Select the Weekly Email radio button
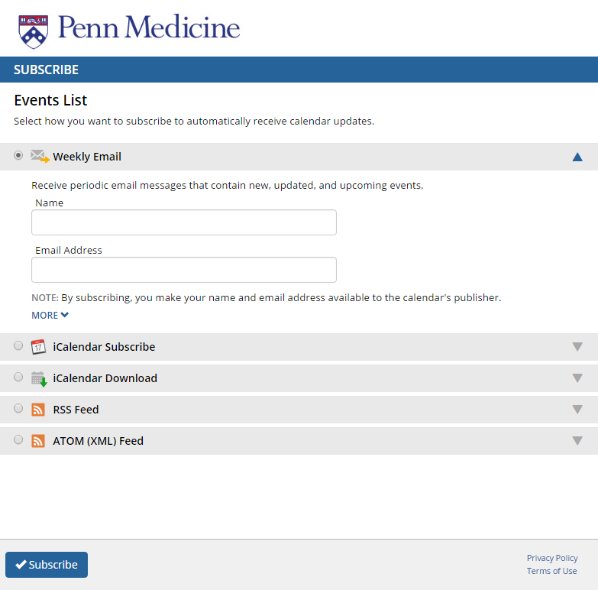The image size is (598, 590). (18, 155)
